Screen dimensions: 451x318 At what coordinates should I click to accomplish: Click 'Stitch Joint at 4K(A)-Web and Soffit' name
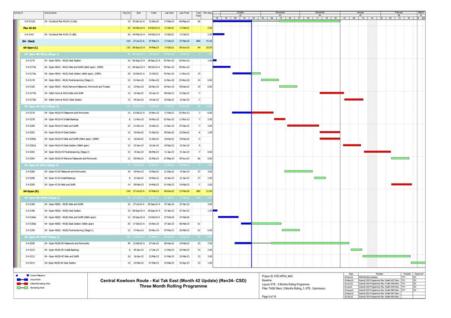[64, 94]
